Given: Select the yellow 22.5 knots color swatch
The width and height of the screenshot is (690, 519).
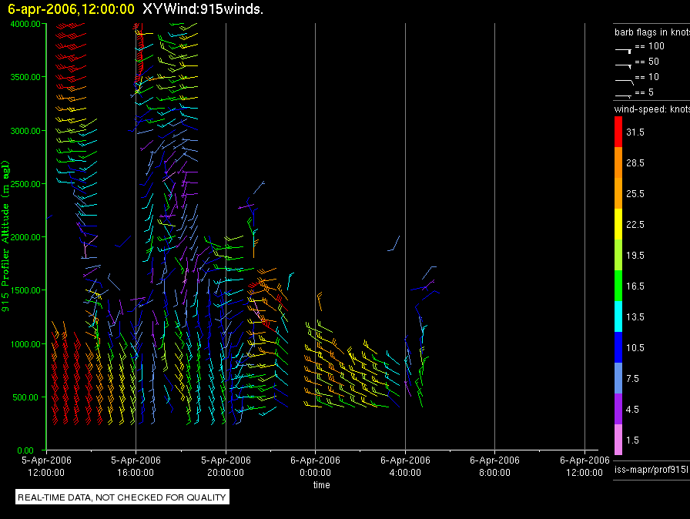Looking at the screenshot, I should point(618,224).
